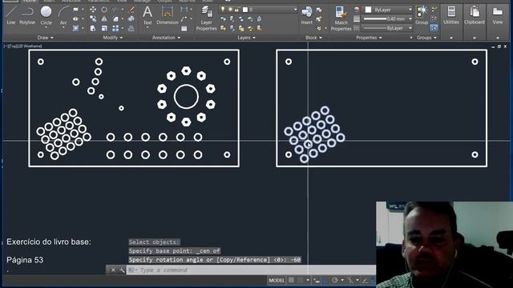Screen dimensions: 513x288
Task: Choose the Circle draw tool
Action: click(x=46, y=15)
